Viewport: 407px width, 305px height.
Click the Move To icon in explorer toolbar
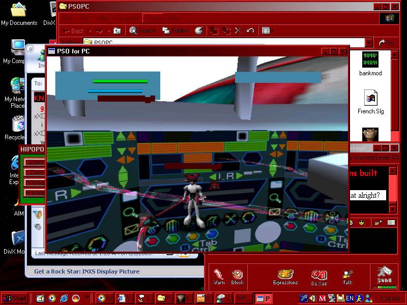[x=214, y=30]
